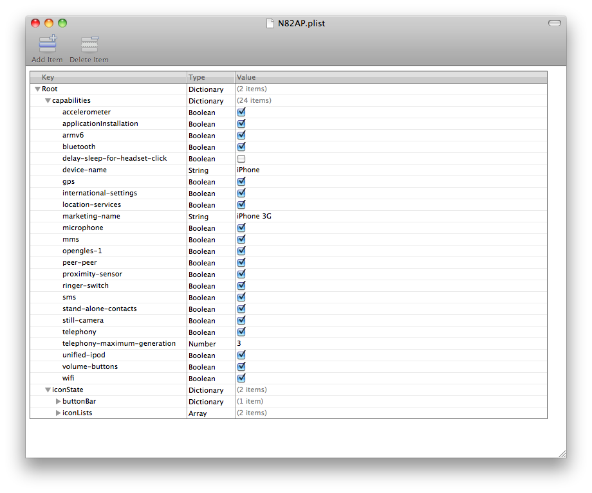Disable the bluetooth checkbox
The image size is (592, 493).
[241, 147]
